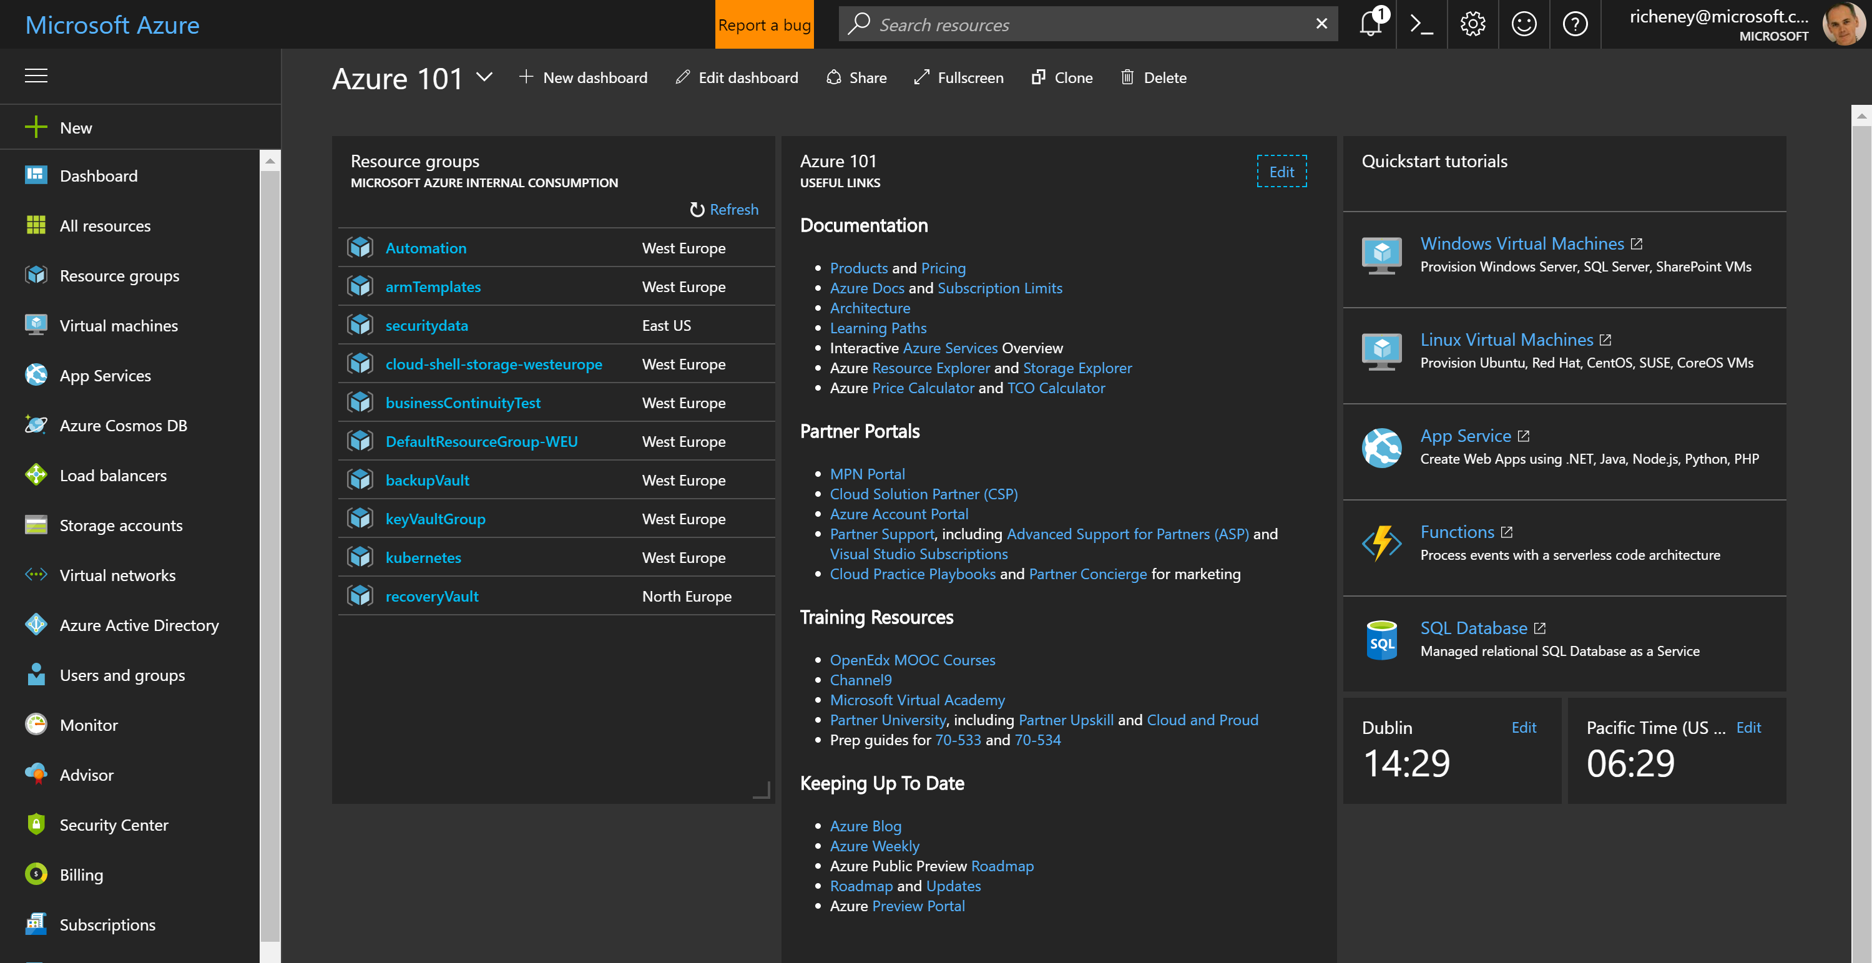Click the Virtual networks sidebar icon
This screenshot has width=1872, height=963.
pos(36,575)
